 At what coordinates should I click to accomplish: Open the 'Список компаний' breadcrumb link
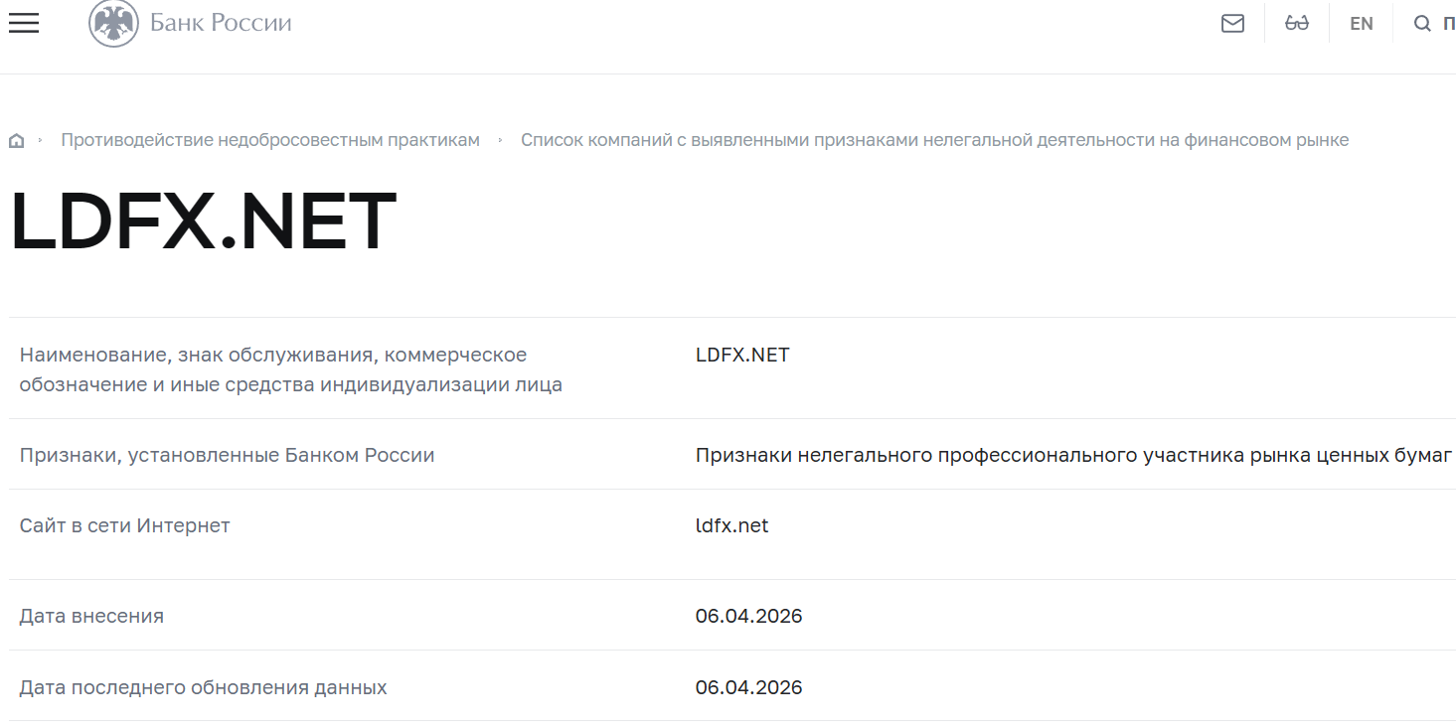(x=935, y=139)
